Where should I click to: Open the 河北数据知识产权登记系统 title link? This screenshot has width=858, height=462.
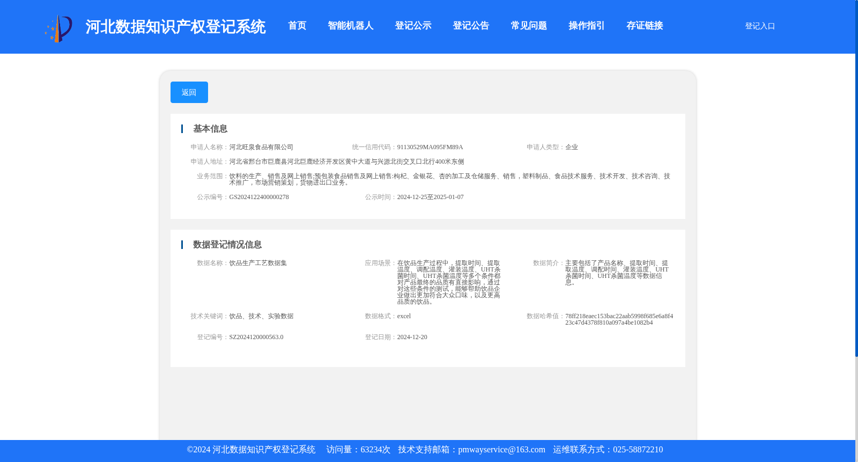coord(175,27)
